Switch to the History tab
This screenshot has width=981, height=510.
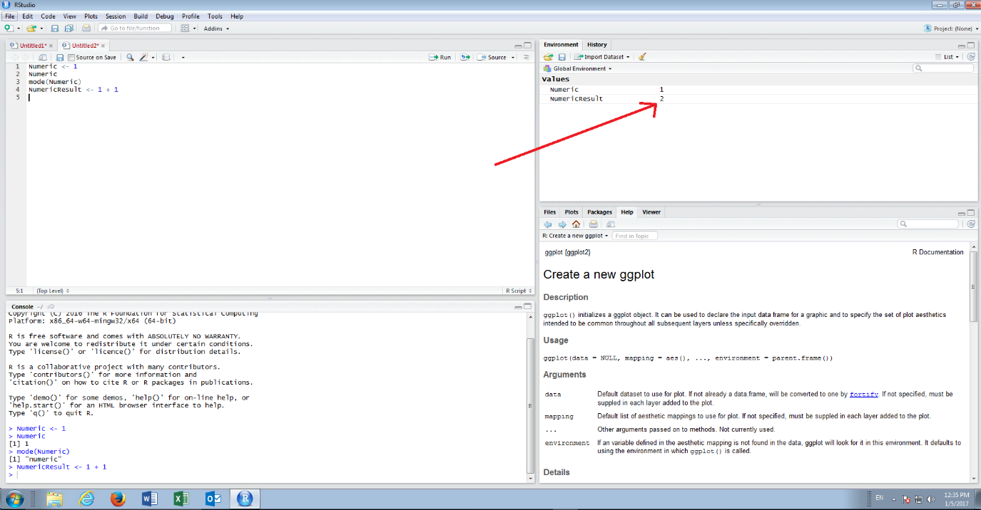(x=597, y=45)
